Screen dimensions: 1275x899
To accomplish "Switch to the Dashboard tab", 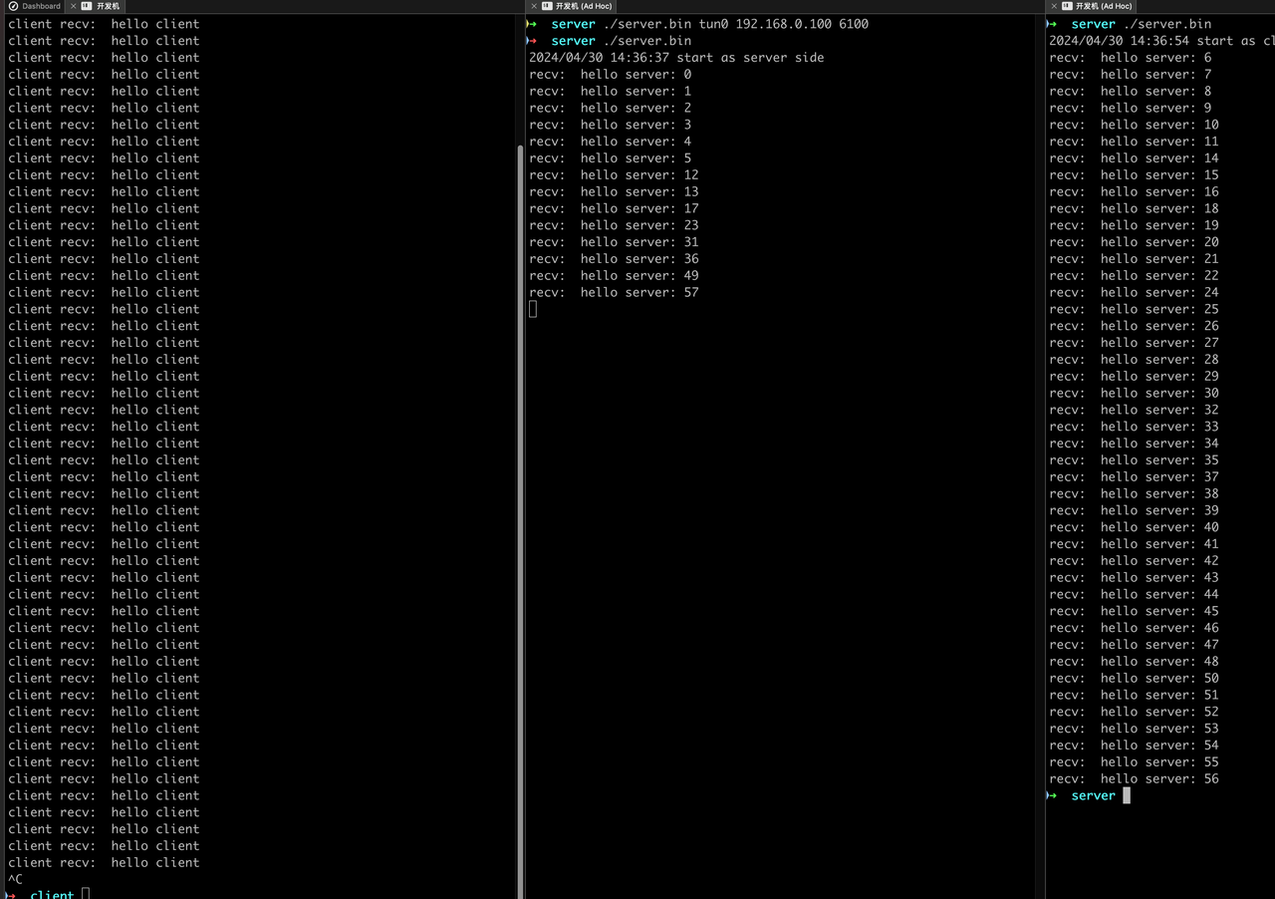I will pos(34,6).
